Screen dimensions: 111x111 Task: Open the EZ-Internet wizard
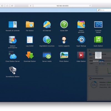coord(47,24)
